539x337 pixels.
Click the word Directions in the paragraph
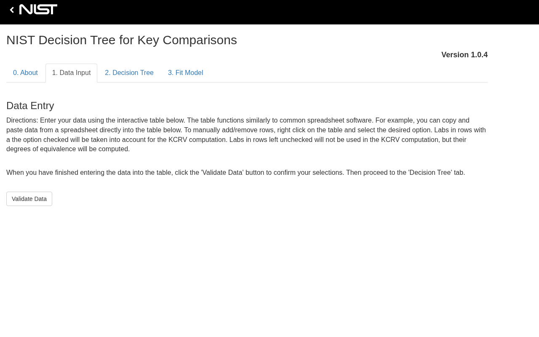click(x=22, y=120)
